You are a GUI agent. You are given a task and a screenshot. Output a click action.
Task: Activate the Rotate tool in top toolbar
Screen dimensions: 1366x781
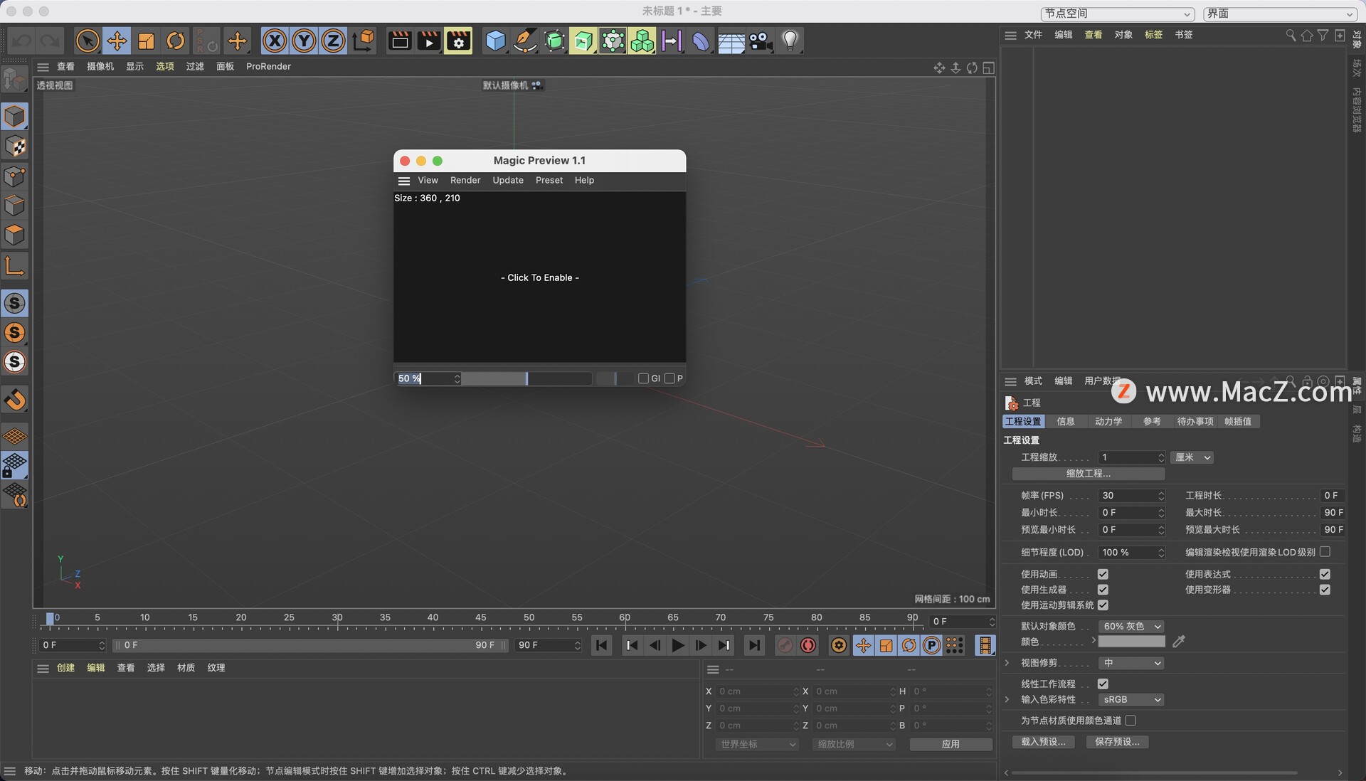(175, 41)
